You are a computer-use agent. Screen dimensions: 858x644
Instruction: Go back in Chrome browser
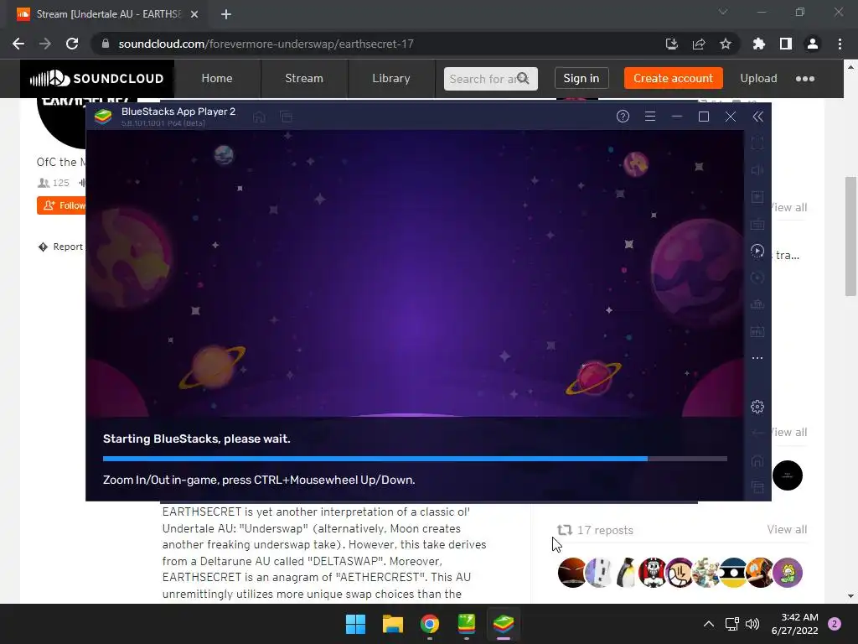pyautogui.click(x=18, y=44)
